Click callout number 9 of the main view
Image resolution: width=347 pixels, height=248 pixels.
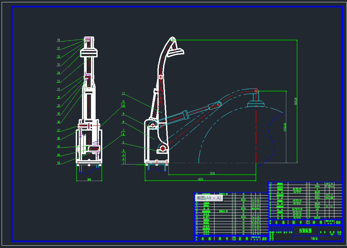pos(123,114)
